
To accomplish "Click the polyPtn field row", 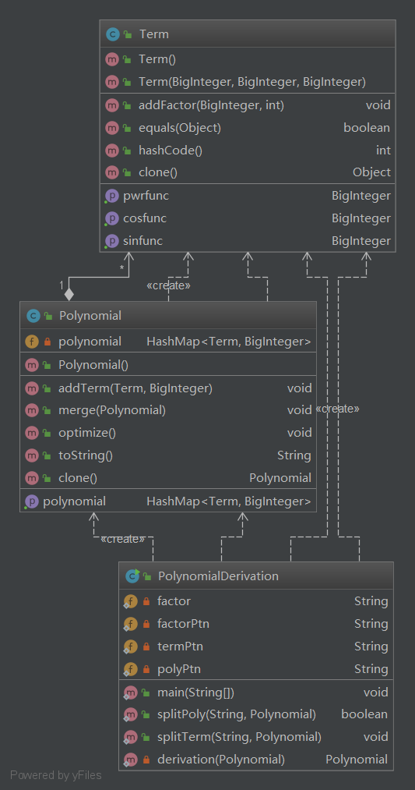I will coord(256,669).
